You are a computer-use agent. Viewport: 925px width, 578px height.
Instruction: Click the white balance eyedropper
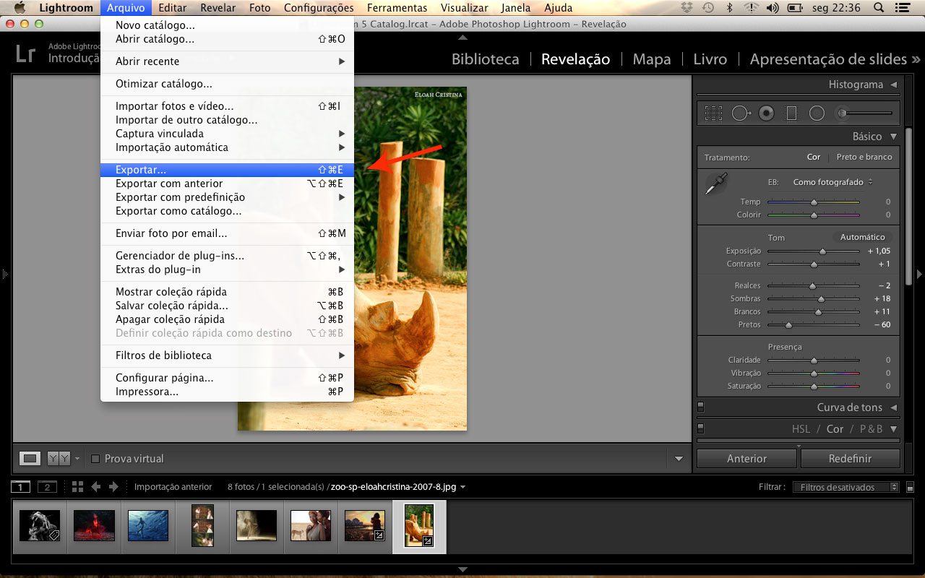point(716,184)
